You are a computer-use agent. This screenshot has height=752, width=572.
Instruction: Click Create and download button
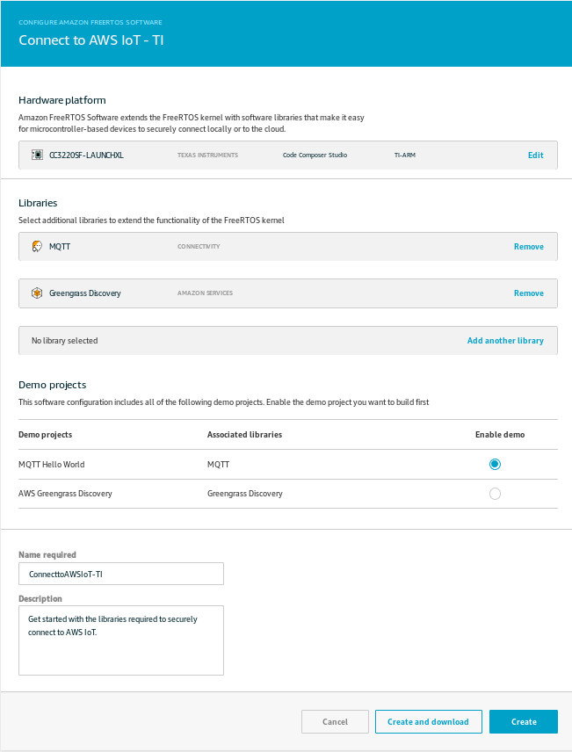click(428, 721)
